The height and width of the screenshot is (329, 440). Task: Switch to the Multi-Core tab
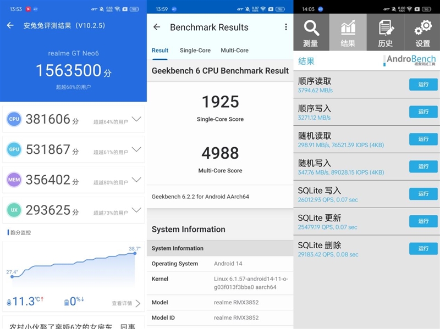[234, 51]
